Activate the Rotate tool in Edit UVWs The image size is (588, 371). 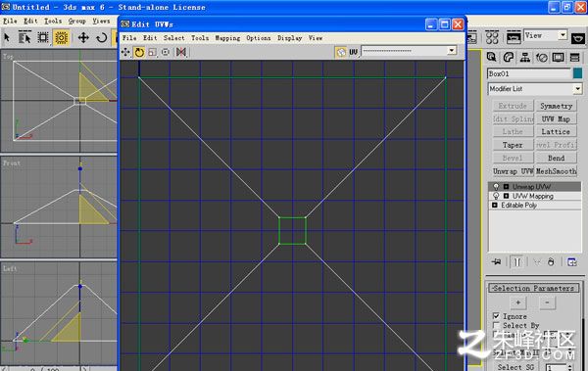coord(139,52)
